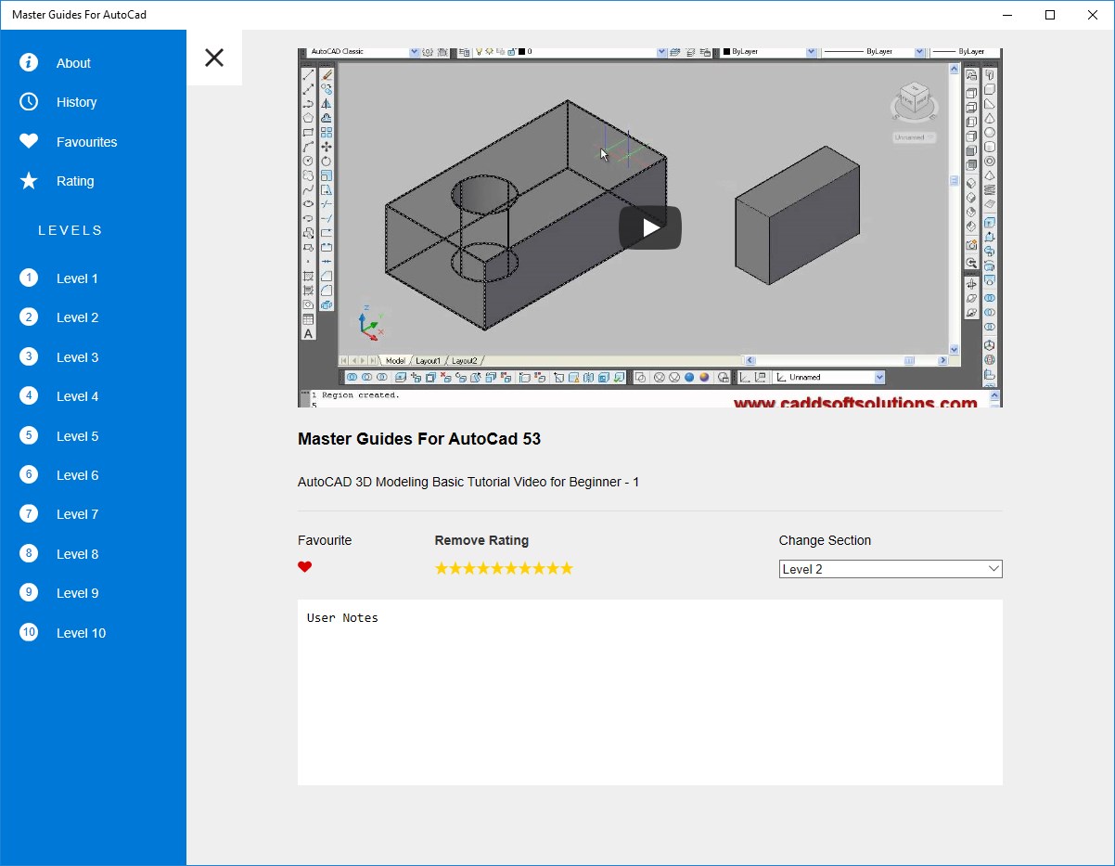The width and height of the screenshot is (1115, 866).
Task: Close the video panel with X icon
Action: point(214,58)
